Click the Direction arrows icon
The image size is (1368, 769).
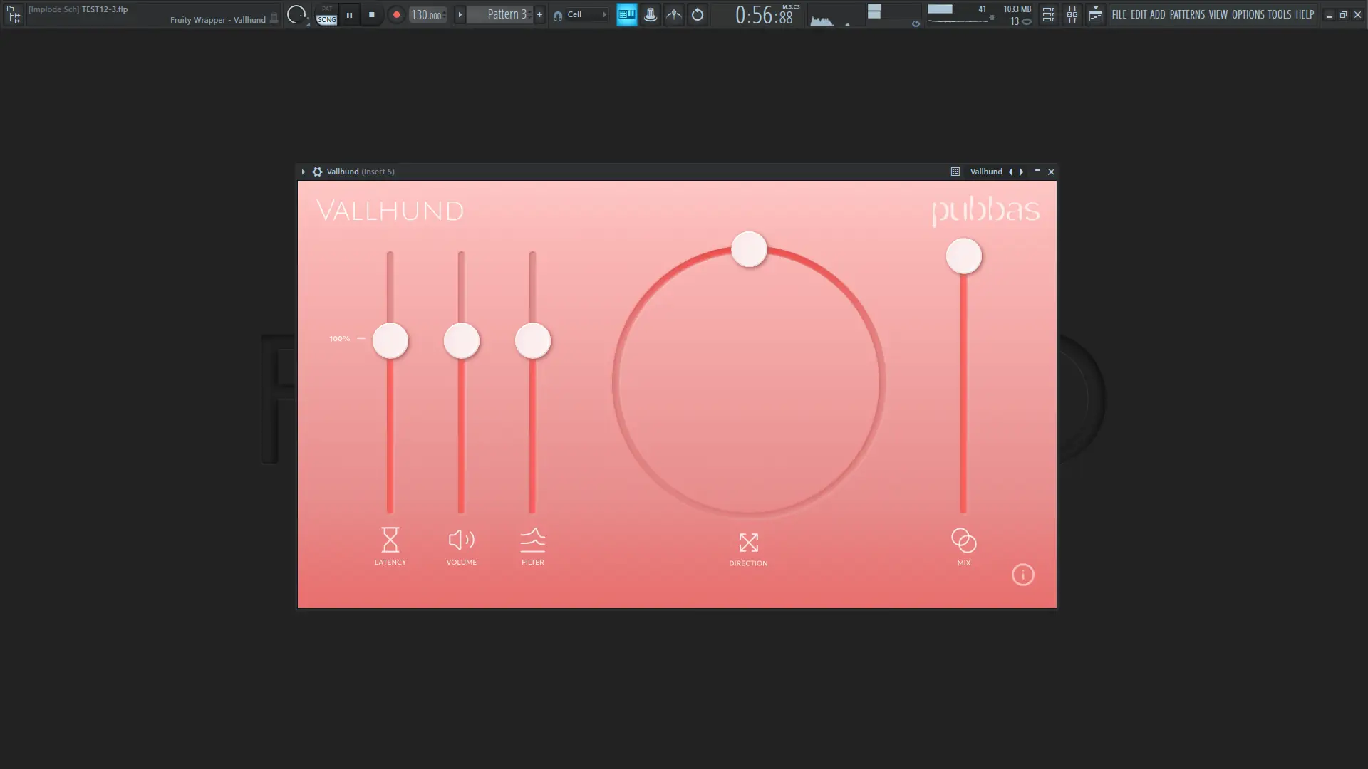click(x=748, y=543)
